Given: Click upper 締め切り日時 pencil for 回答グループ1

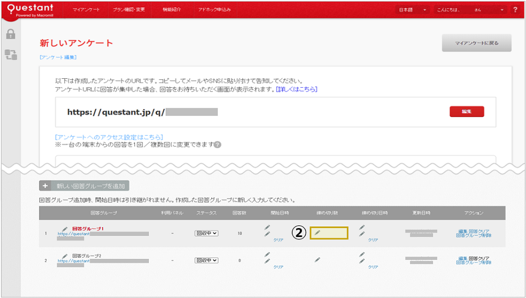Looking at the screenshot, I should tap(361, 227).
